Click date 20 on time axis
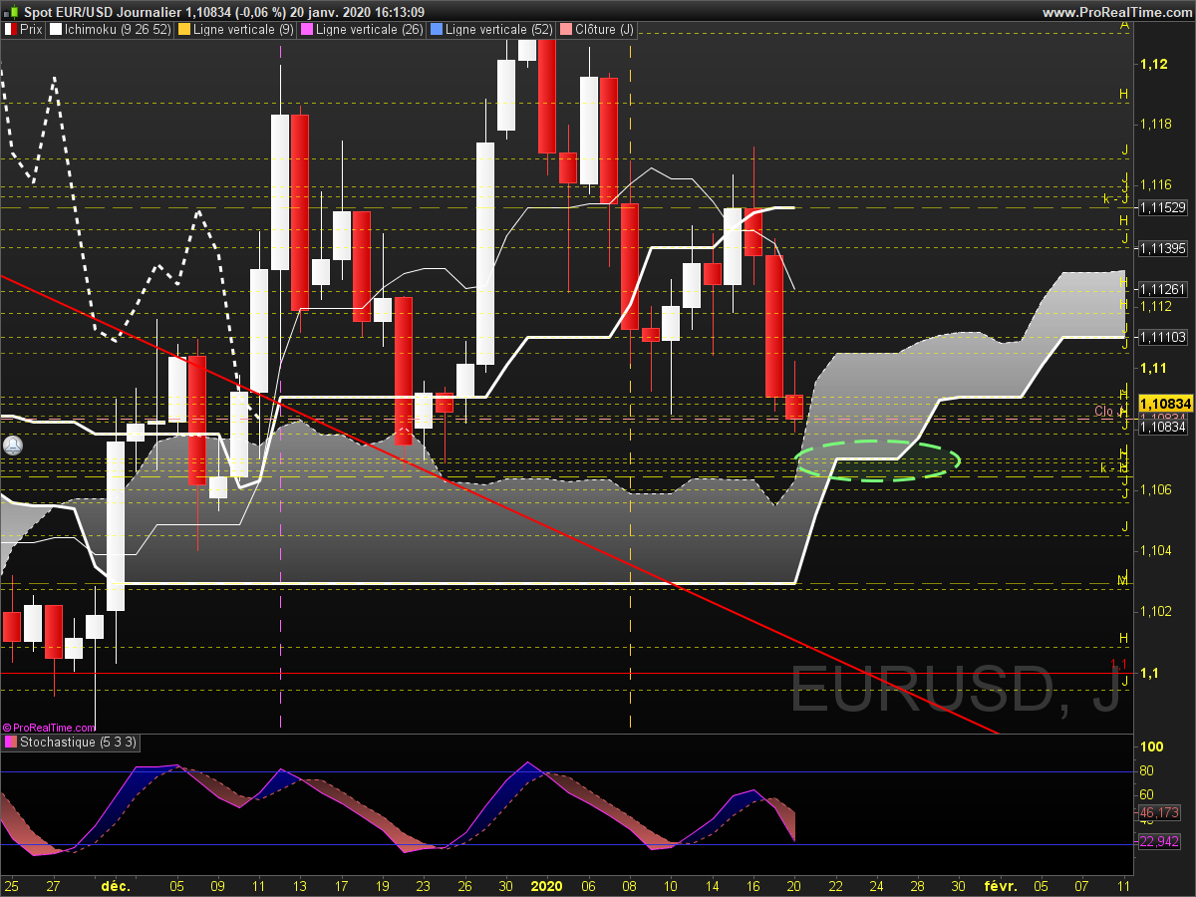The height and width of the screenshot is (897, 1196). coord(795,885)
